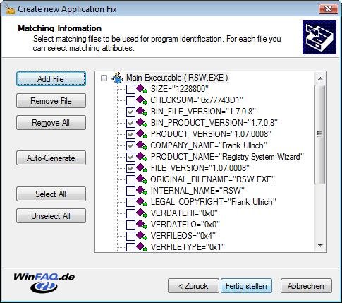
Task: Uncheck the FILE_VERSION checkbox
Action: coord(130,168)
